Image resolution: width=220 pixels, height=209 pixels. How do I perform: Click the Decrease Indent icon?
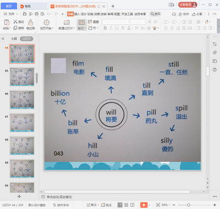(184, 22)
